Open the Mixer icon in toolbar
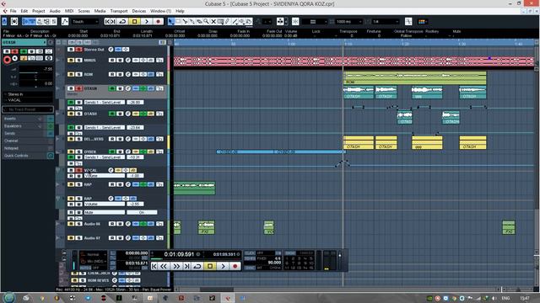The image size is (540, 303). click(x=53, y=21)
